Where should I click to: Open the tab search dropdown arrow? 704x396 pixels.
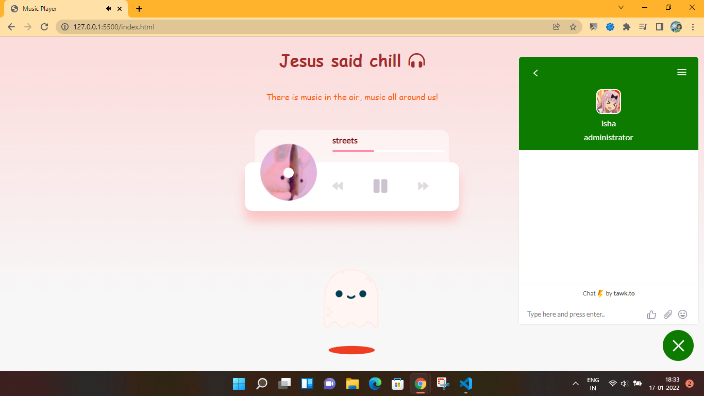point(621,8)
